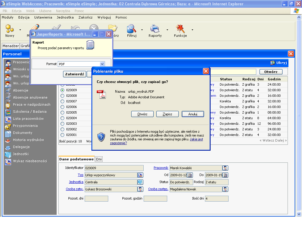Open Delegacje sidebar icon
Screen dimensions: 302x226
point(8,147)
